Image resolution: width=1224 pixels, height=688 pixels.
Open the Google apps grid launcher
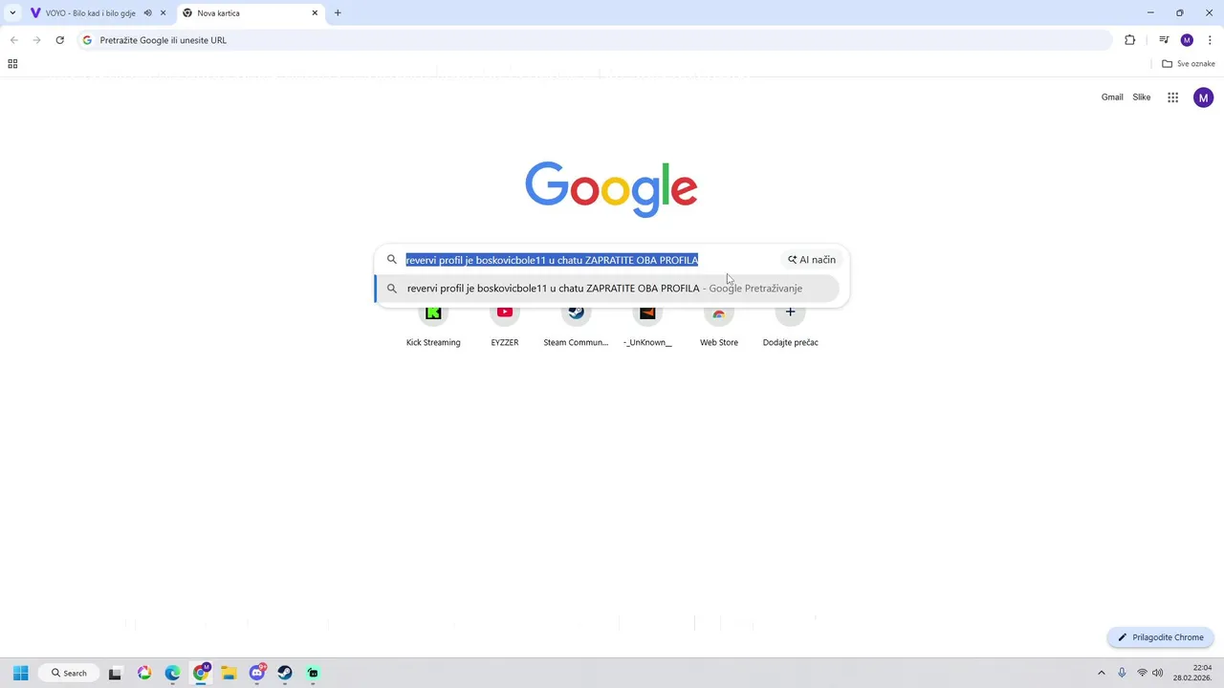tap(1173, 97)
